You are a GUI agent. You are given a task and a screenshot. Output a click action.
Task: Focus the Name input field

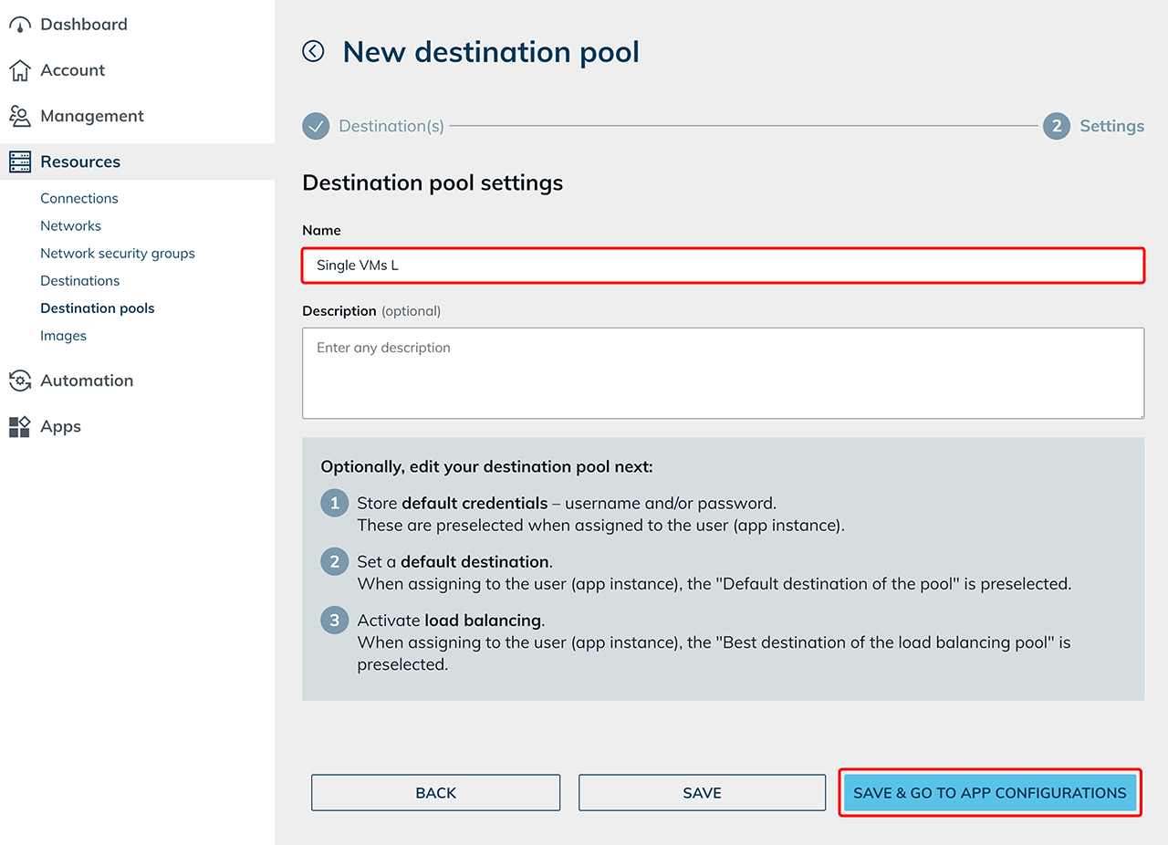click(x=723, y=266)
